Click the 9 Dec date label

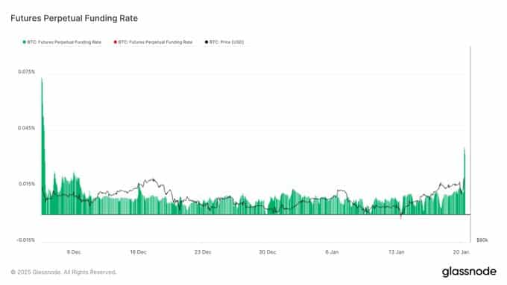(74, 252)
